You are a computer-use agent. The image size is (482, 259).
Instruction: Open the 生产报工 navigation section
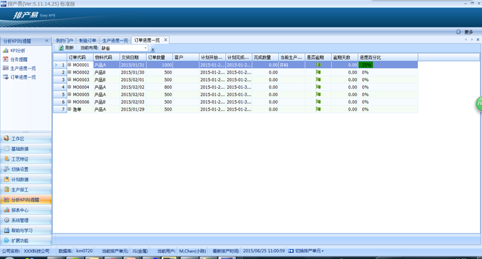pos(26,190)
